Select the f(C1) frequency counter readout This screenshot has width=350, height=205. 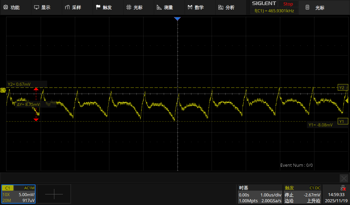(x=274, y=11)
